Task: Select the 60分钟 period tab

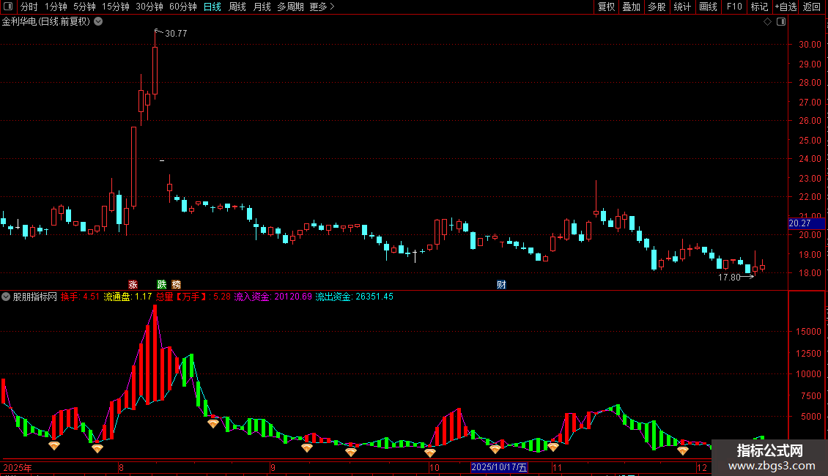Action: [182, 7]
